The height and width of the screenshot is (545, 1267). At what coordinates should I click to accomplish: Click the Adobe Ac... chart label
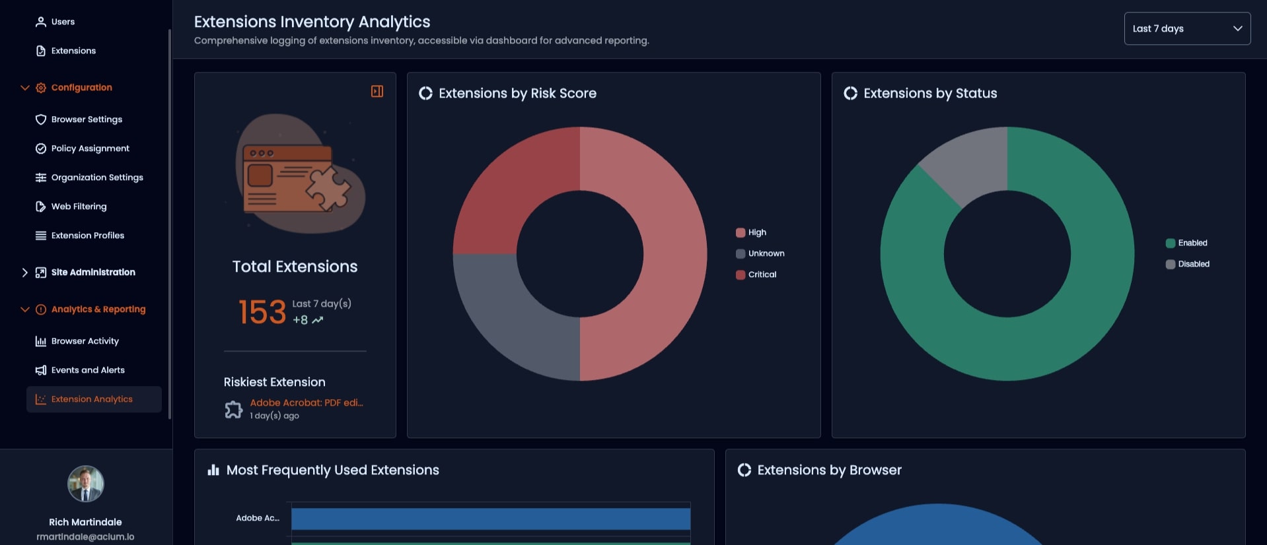tap(258, 518)
